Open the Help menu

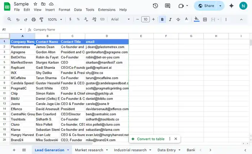tap(123, 10)
